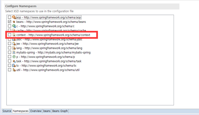Viewport: 199px width, 115px height.
Task: Enable the util namespace checkbox
Action: point(9,70)
